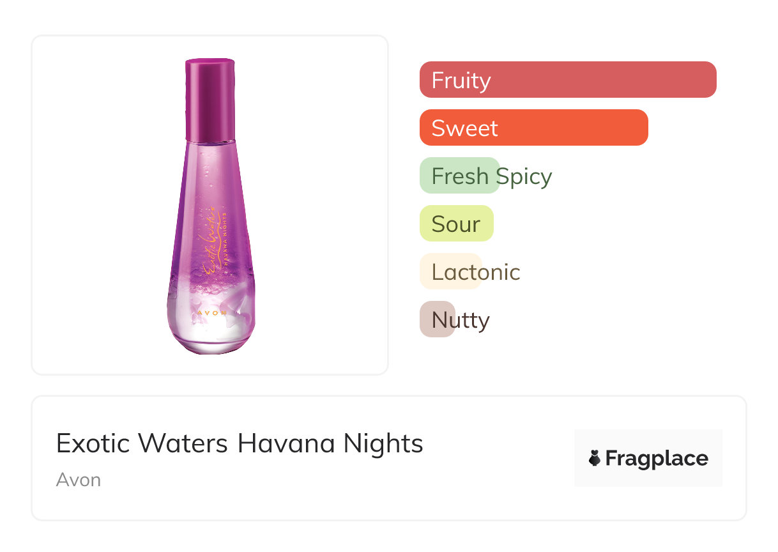
Task: Open the perfume bottle product image
Action: [x=210, y=204]
